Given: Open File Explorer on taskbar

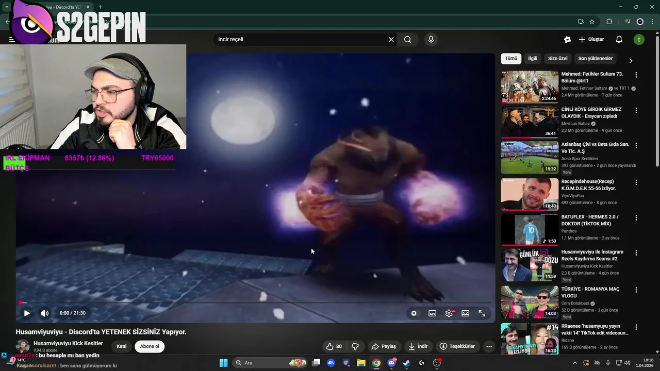Looking at the screenshot, I should pos(361,363).
